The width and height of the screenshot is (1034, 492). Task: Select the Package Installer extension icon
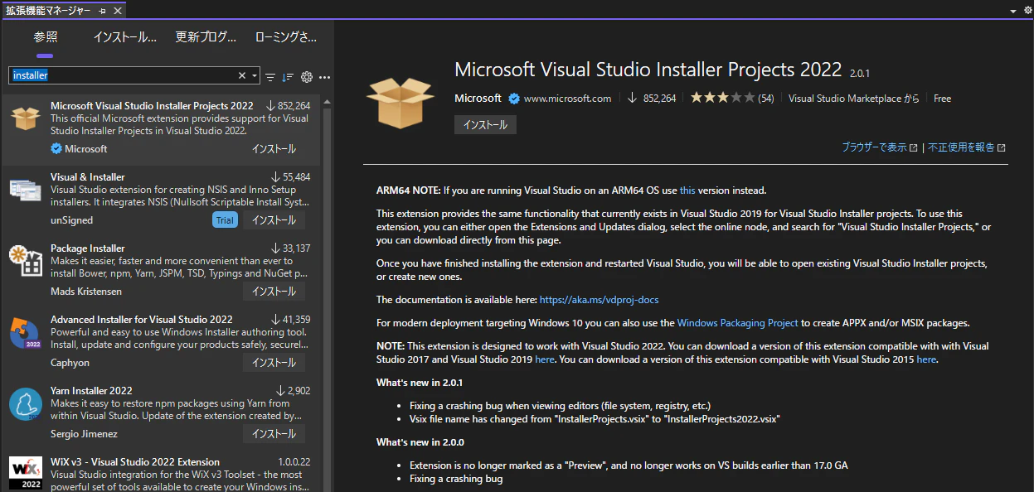(25, 261)
